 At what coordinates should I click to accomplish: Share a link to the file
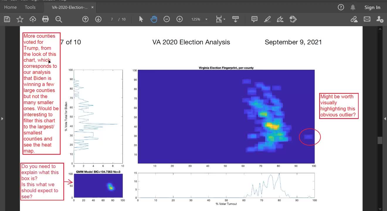tap(354, 19)
